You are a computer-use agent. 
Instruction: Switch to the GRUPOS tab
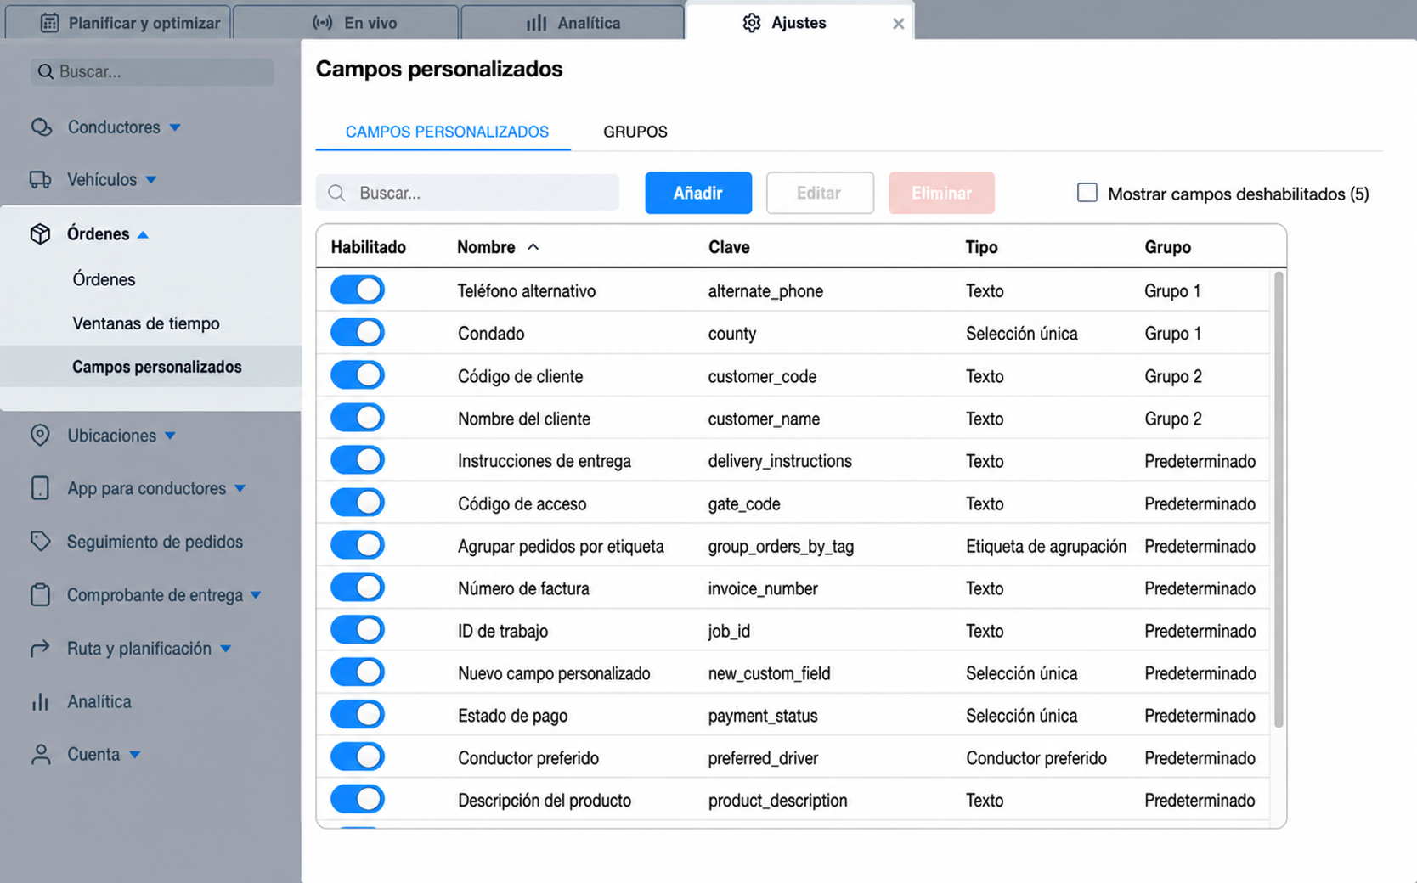pyautogui.click(x=635, y=132)
